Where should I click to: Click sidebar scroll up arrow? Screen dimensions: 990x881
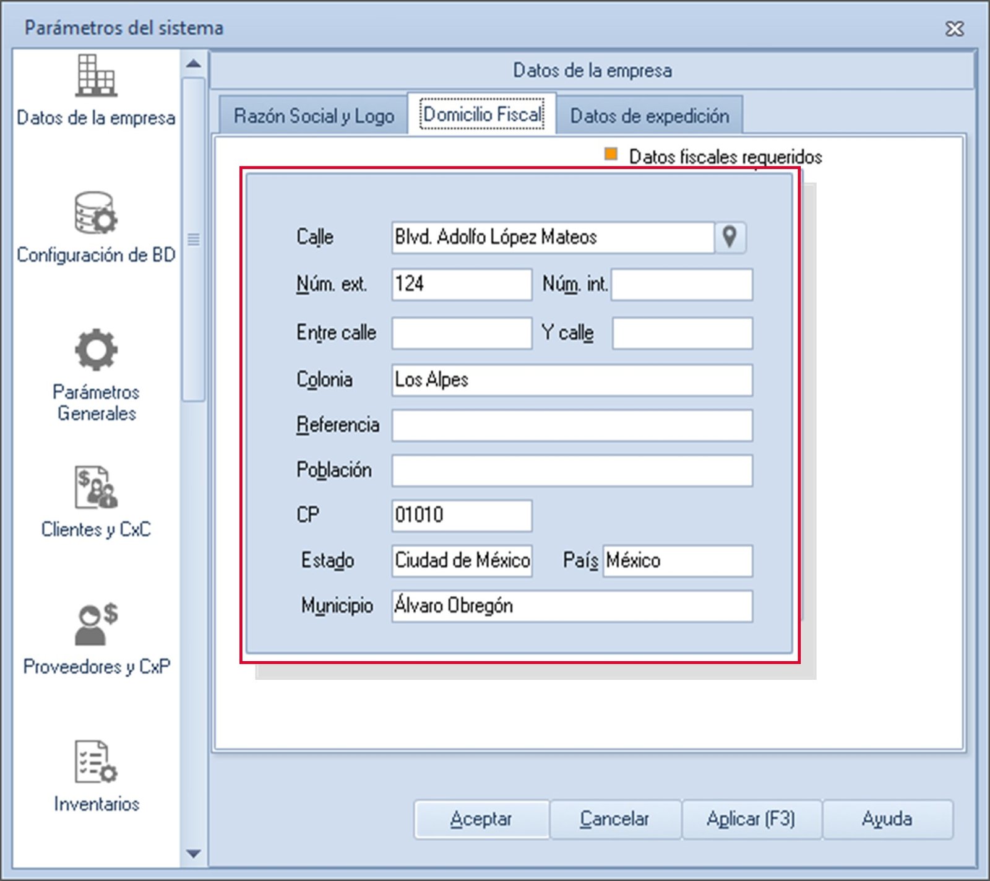[x=194, y=63]
